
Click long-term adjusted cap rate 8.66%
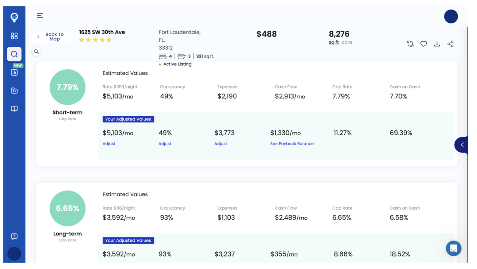pyautogui.click(x=343, y=254)
